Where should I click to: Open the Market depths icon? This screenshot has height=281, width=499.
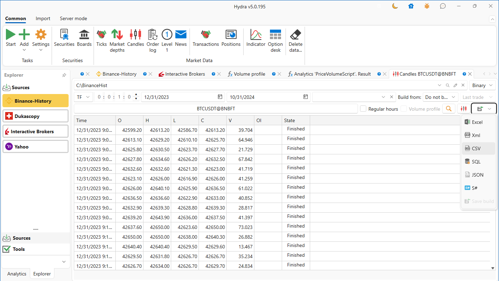click(117, 35)
